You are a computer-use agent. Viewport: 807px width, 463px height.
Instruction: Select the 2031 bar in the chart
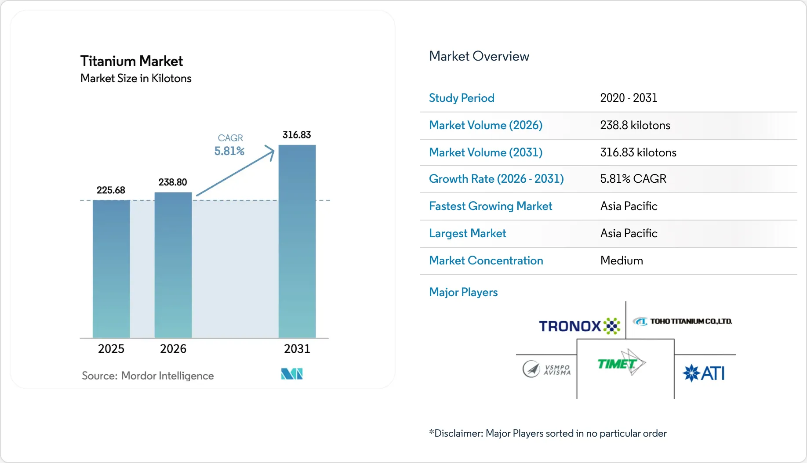click(x=297, y=241)
